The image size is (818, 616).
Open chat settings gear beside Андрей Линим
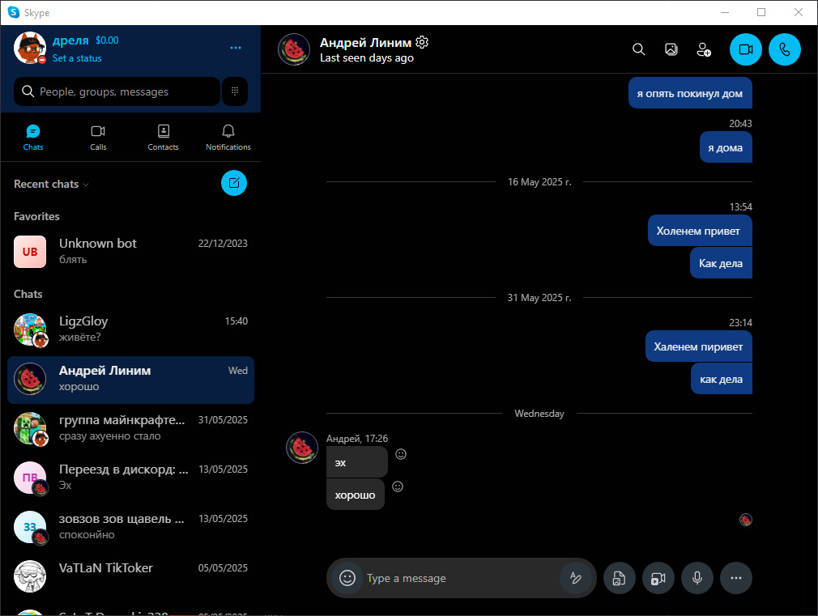coord(422,42)
